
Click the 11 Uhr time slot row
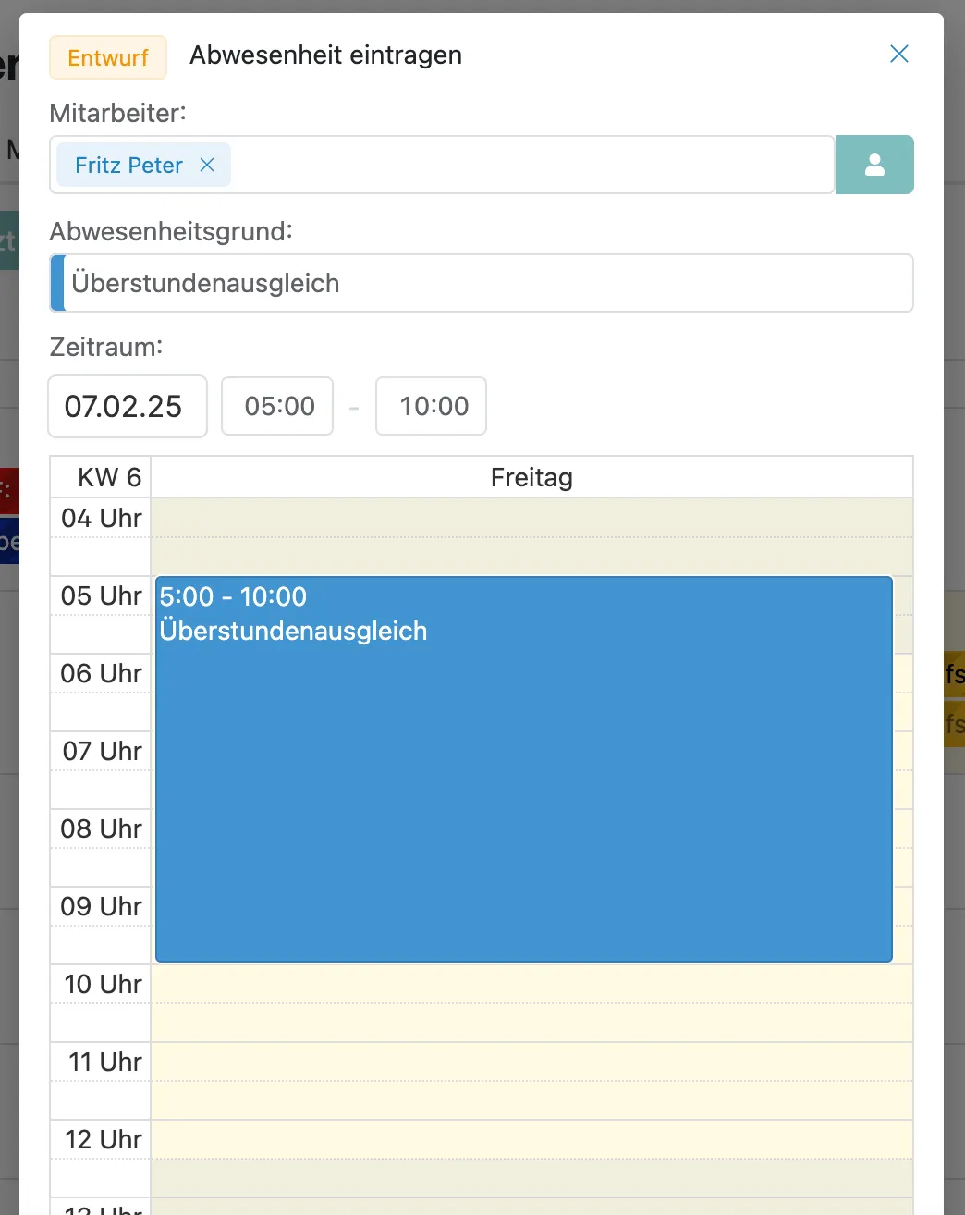[x=531, y=1062]
